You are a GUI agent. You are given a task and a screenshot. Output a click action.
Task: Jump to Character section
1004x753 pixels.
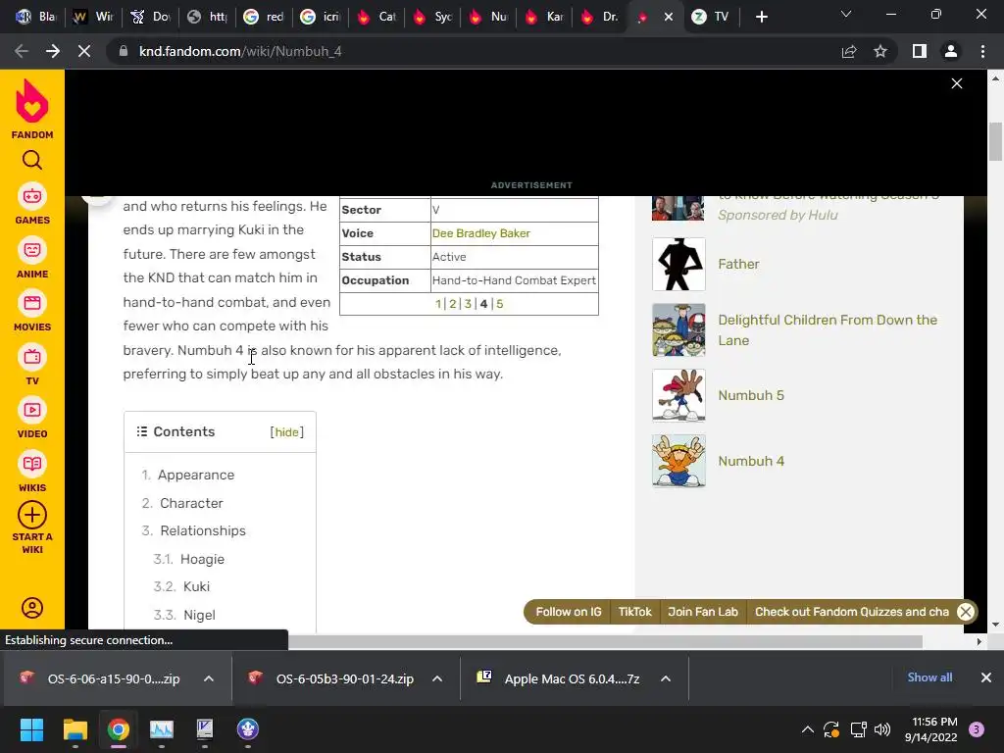pyautogui.click(x=191, y=503)
